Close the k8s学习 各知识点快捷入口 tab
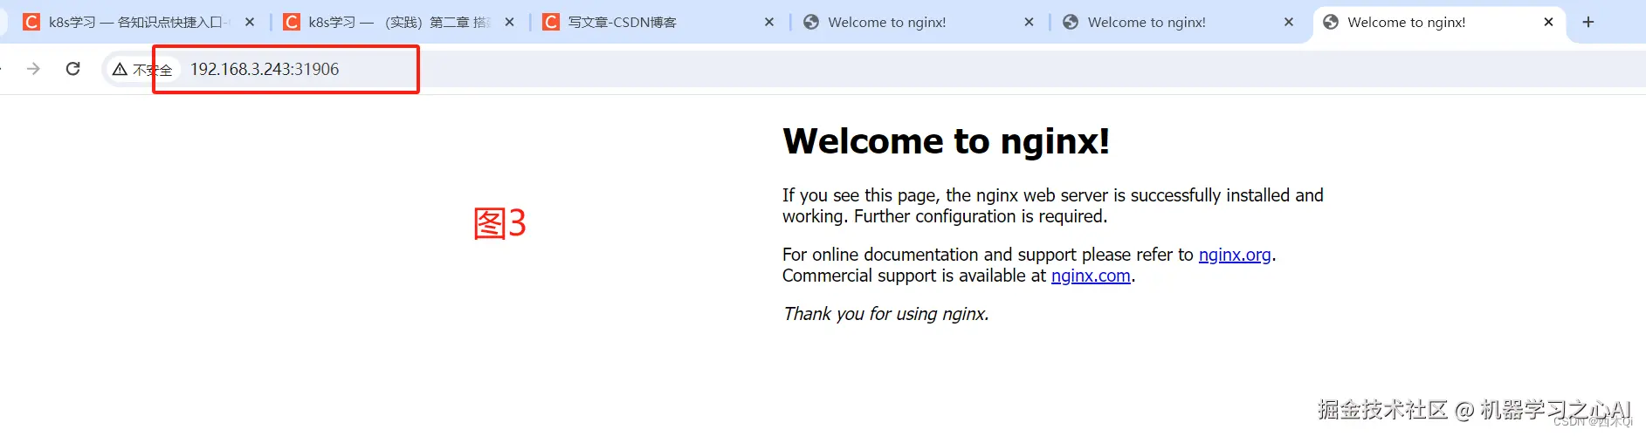Viewport: 1646px width, 436px height. click(250, 22)
